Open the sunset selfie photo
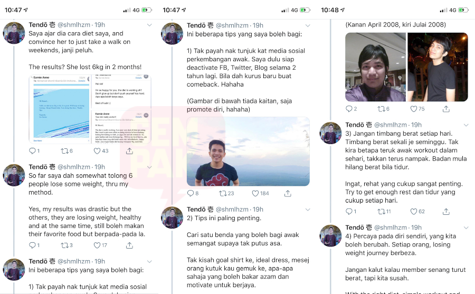The width and height of the screenshot is (475, 294). (x=248, y=151)
